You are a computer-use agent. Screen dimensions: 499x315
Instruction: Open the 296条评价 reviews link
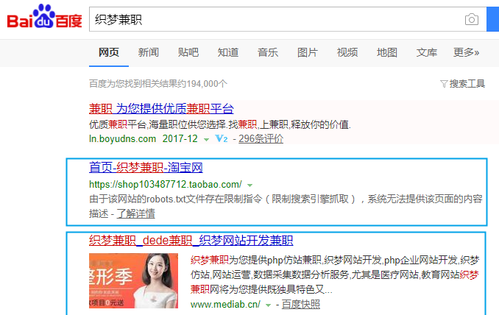click(x=261, y=138)
